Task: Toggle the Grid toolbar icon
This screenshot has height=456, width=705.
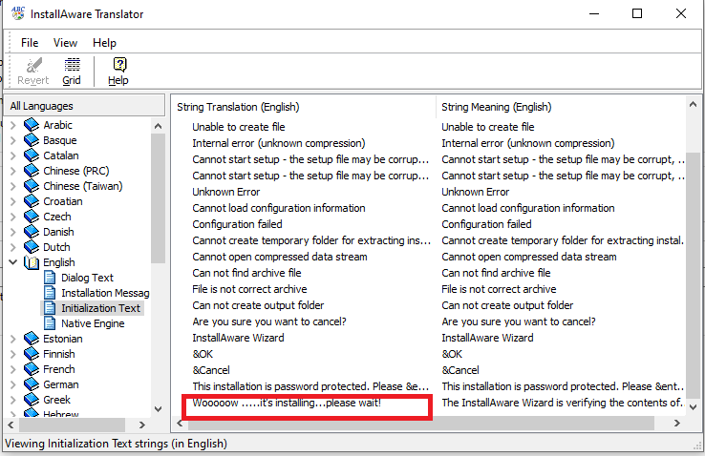Action: pos(72,65)
